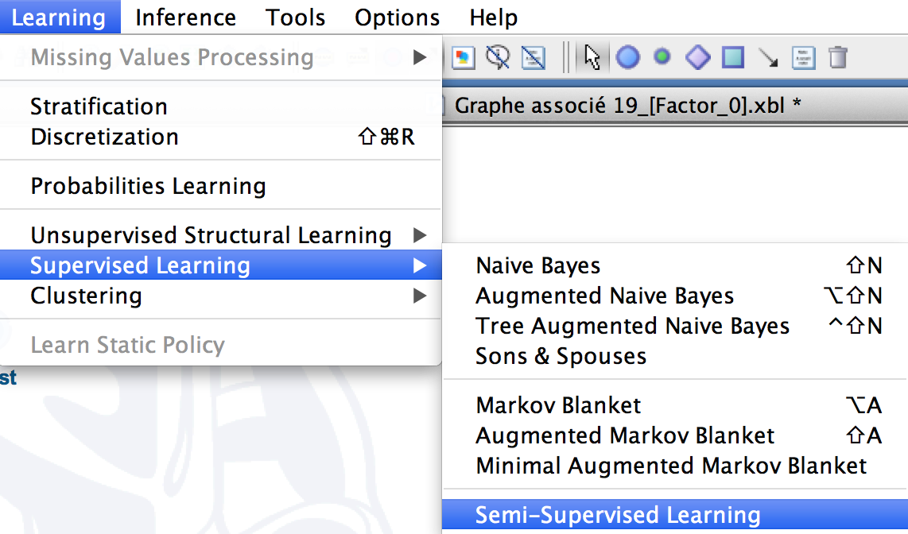908x534 pixels.
Task: Select the note creation tool icon
Action: 804,58
